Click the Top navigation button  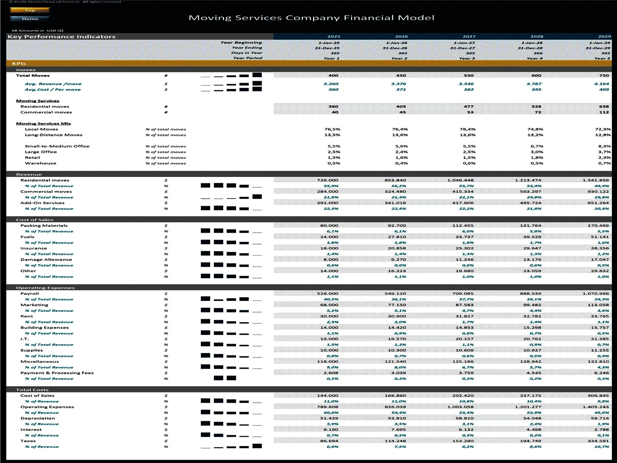coord(30,10)
